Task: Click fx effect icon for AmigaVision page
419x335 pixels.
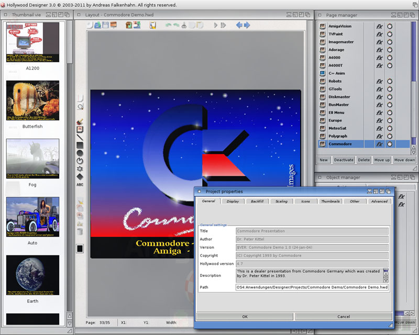Action: [379, 27]
